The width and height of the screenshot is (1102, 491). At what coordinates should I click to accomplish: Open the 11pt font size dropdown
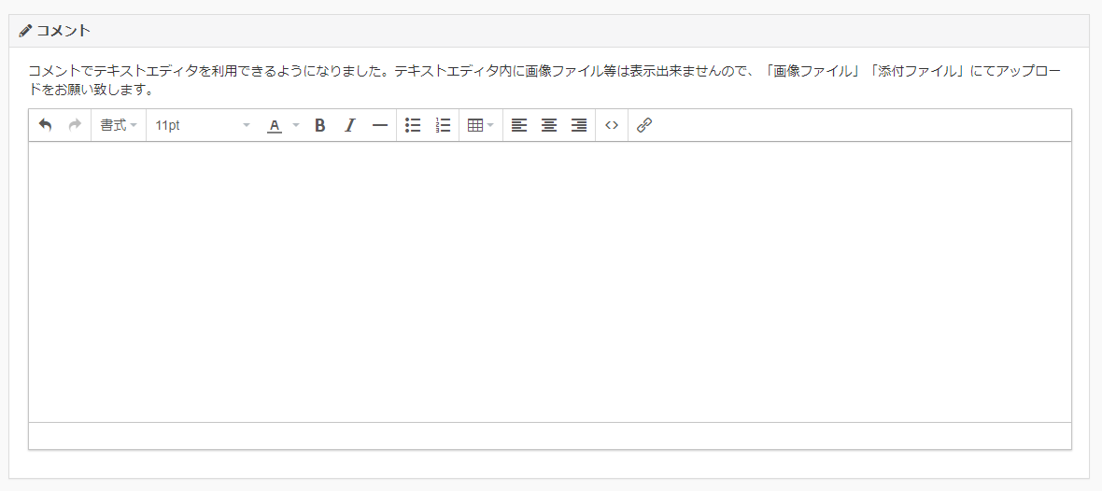tap(203, 125)
